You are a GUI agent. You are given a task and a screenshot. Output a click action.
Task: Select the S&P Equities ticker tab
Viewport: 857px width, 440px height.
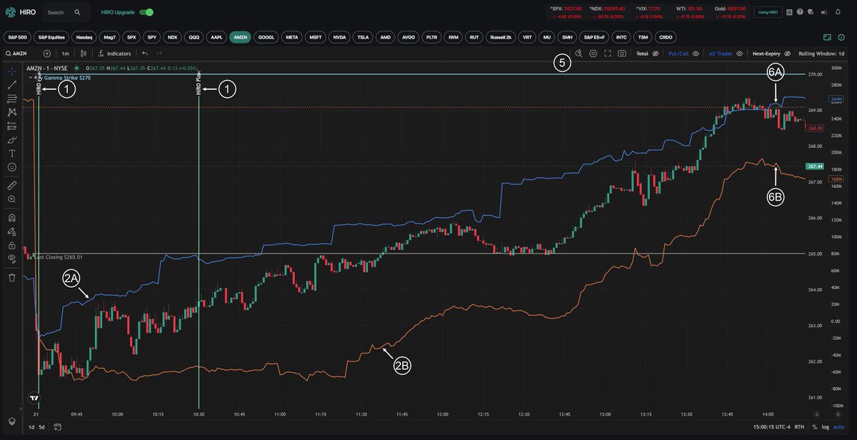point(51,36)
